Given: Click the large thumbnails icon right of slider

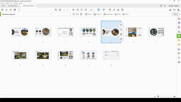Looking at the screenshot, I should [x=174, y=96].
